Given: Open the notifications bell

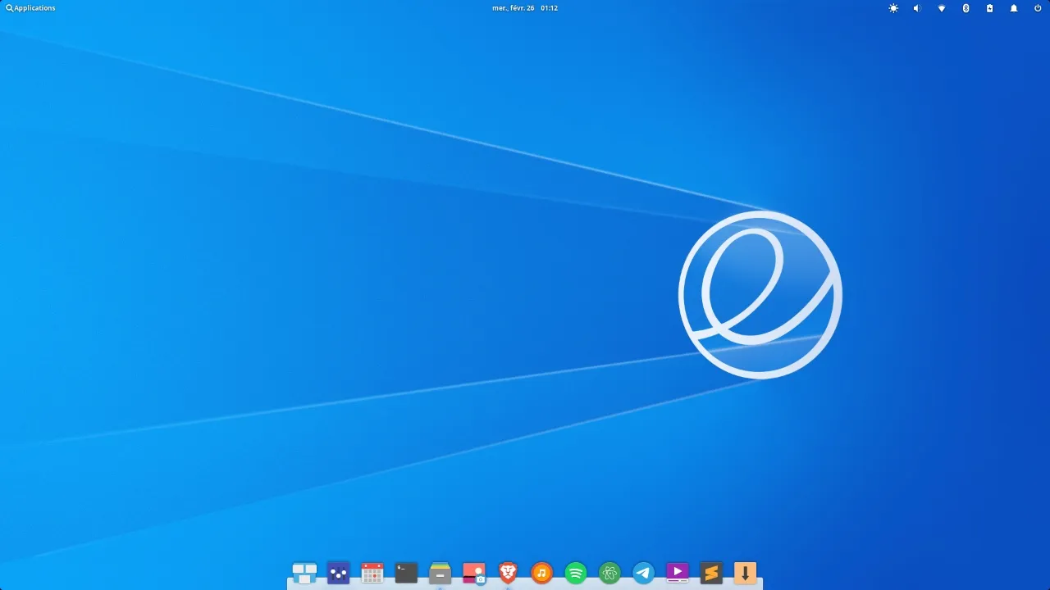Looking at the screenshot, I should coord(1013,8).
